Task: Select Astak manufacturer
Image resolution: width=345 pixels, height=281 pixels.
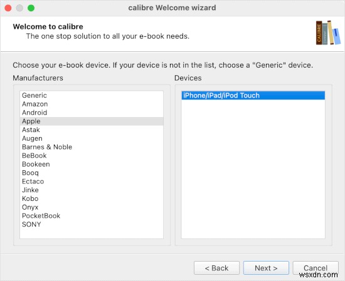Action: [92, 130]
